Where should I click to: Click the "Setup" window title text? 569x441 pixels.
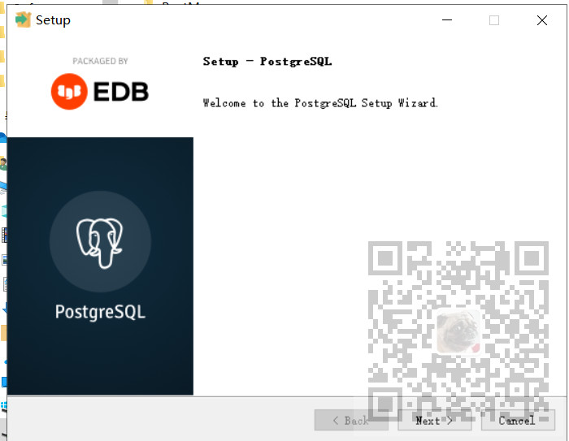[53, 20]
